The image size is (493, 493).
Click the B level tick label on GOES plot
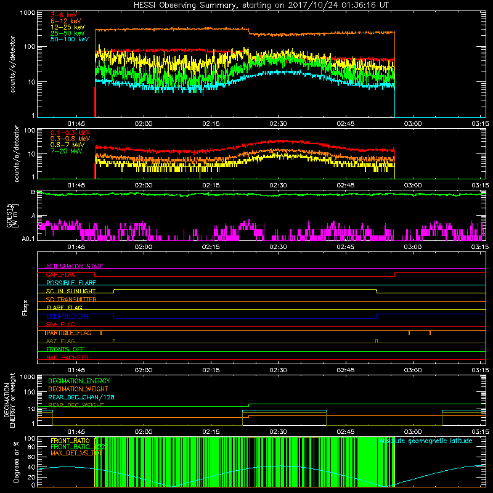33,192
